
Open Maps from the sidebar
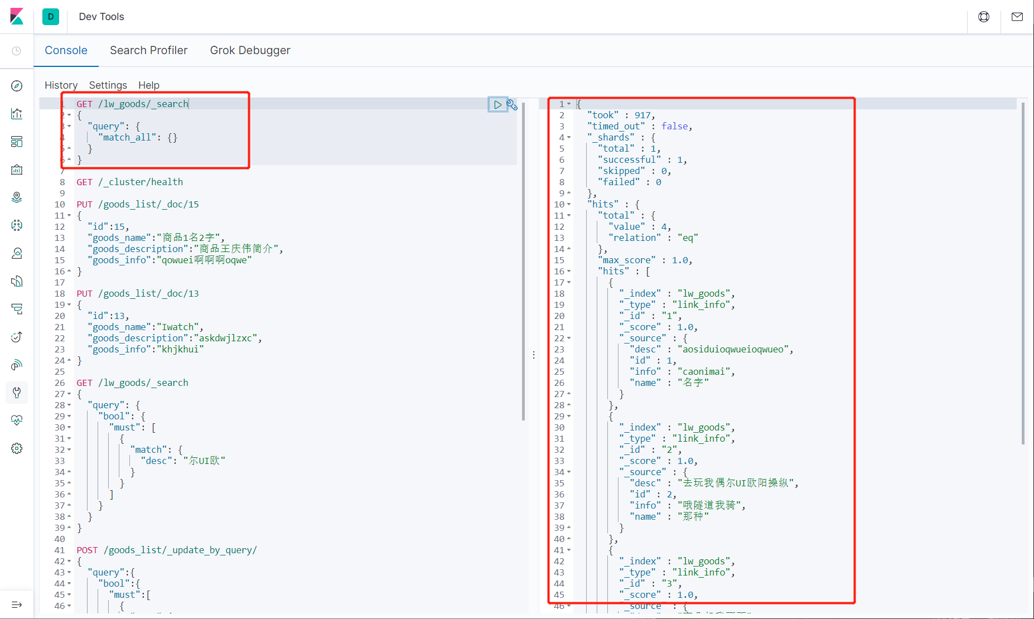pyautogui.click(x=17, y=197)
